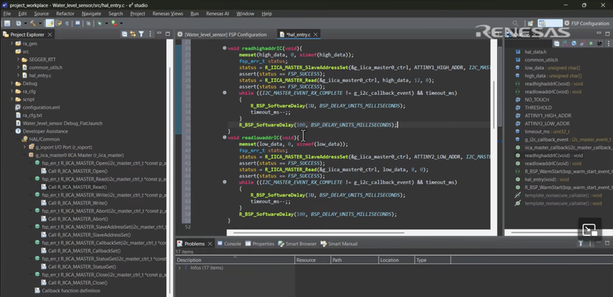Select the highlighted C/C++ perspective button
This screenshot has height=297, width=613.
[x=549, y=24]
